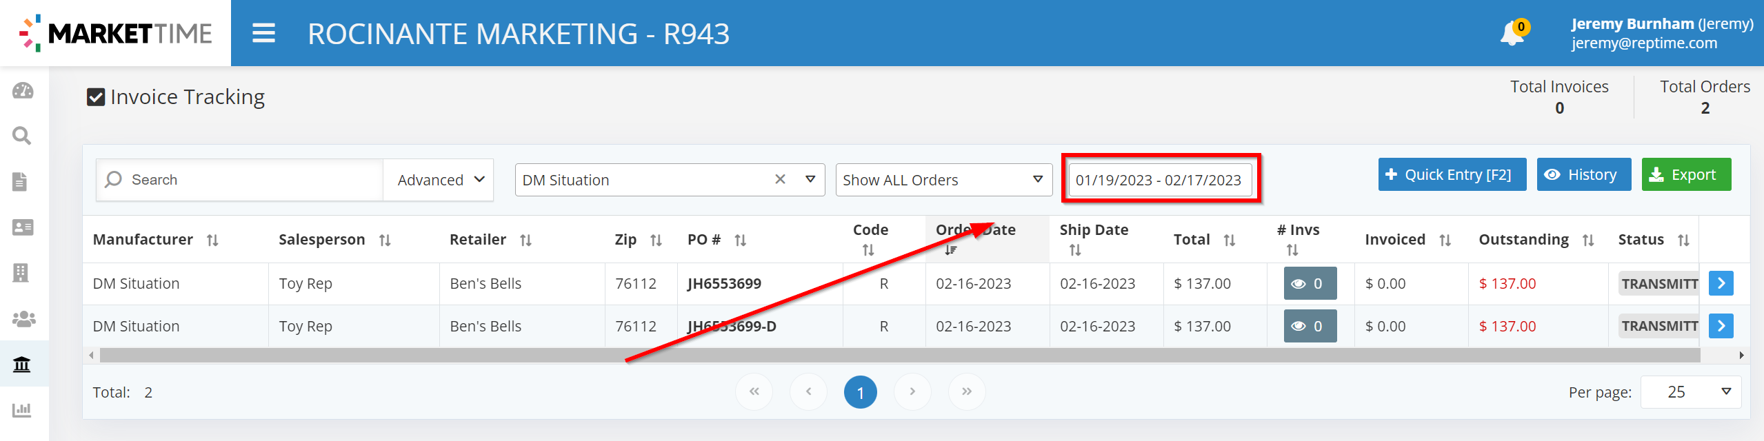
Task: Sort by Ship Date column
Action: (1075, 250)
